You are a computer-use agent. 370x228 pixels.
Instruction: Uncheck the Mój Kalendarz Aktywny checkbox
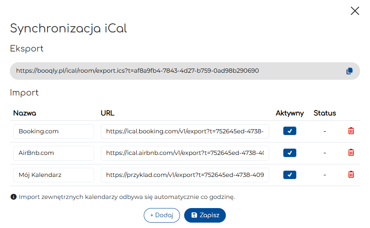coord(290,174)
